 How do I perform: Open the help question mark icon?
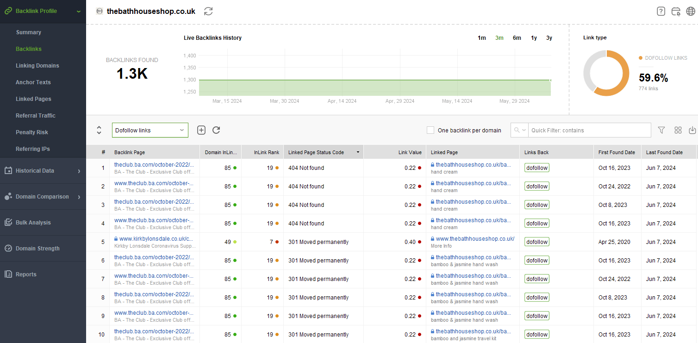point(661,12)
